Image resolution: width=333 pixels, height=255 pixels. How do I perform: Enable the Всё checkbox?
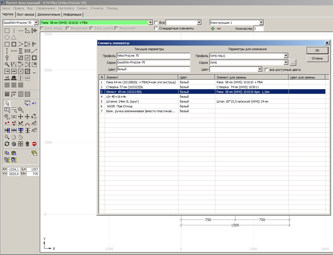pos(156,23)
